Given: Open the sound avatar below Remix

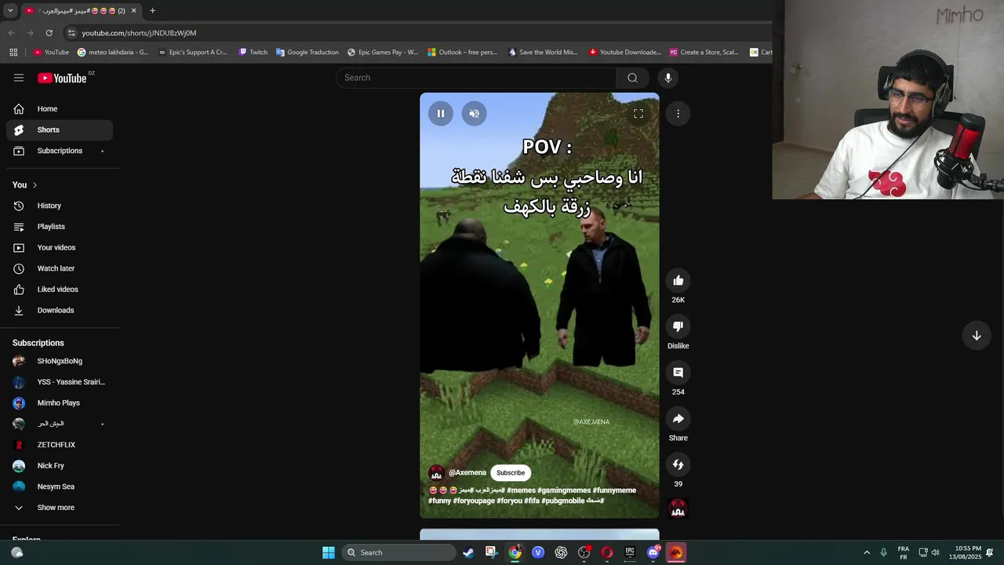Looking at the screenshot, I should (x=678, y=508).
